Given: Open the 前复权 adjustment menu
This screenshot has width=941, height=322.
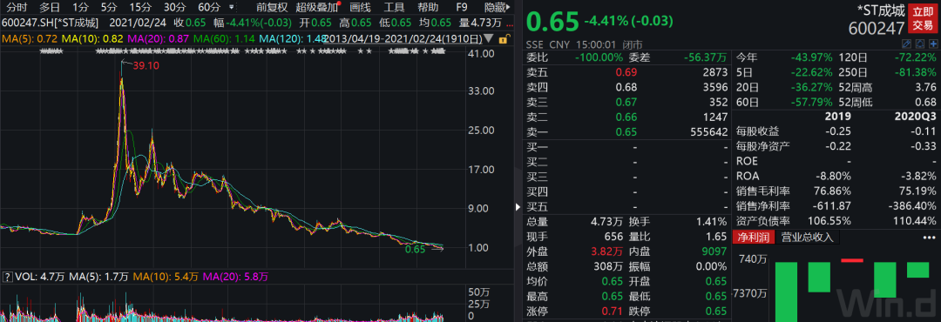Looking at the screenshot, I should [272, 8].
